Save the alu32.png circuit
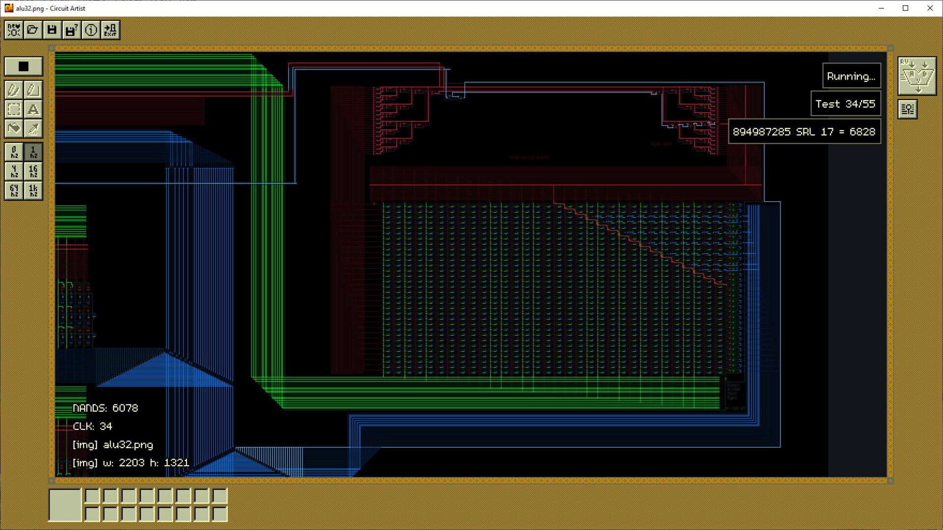The image size is (943, 530). tap(53, 29)
